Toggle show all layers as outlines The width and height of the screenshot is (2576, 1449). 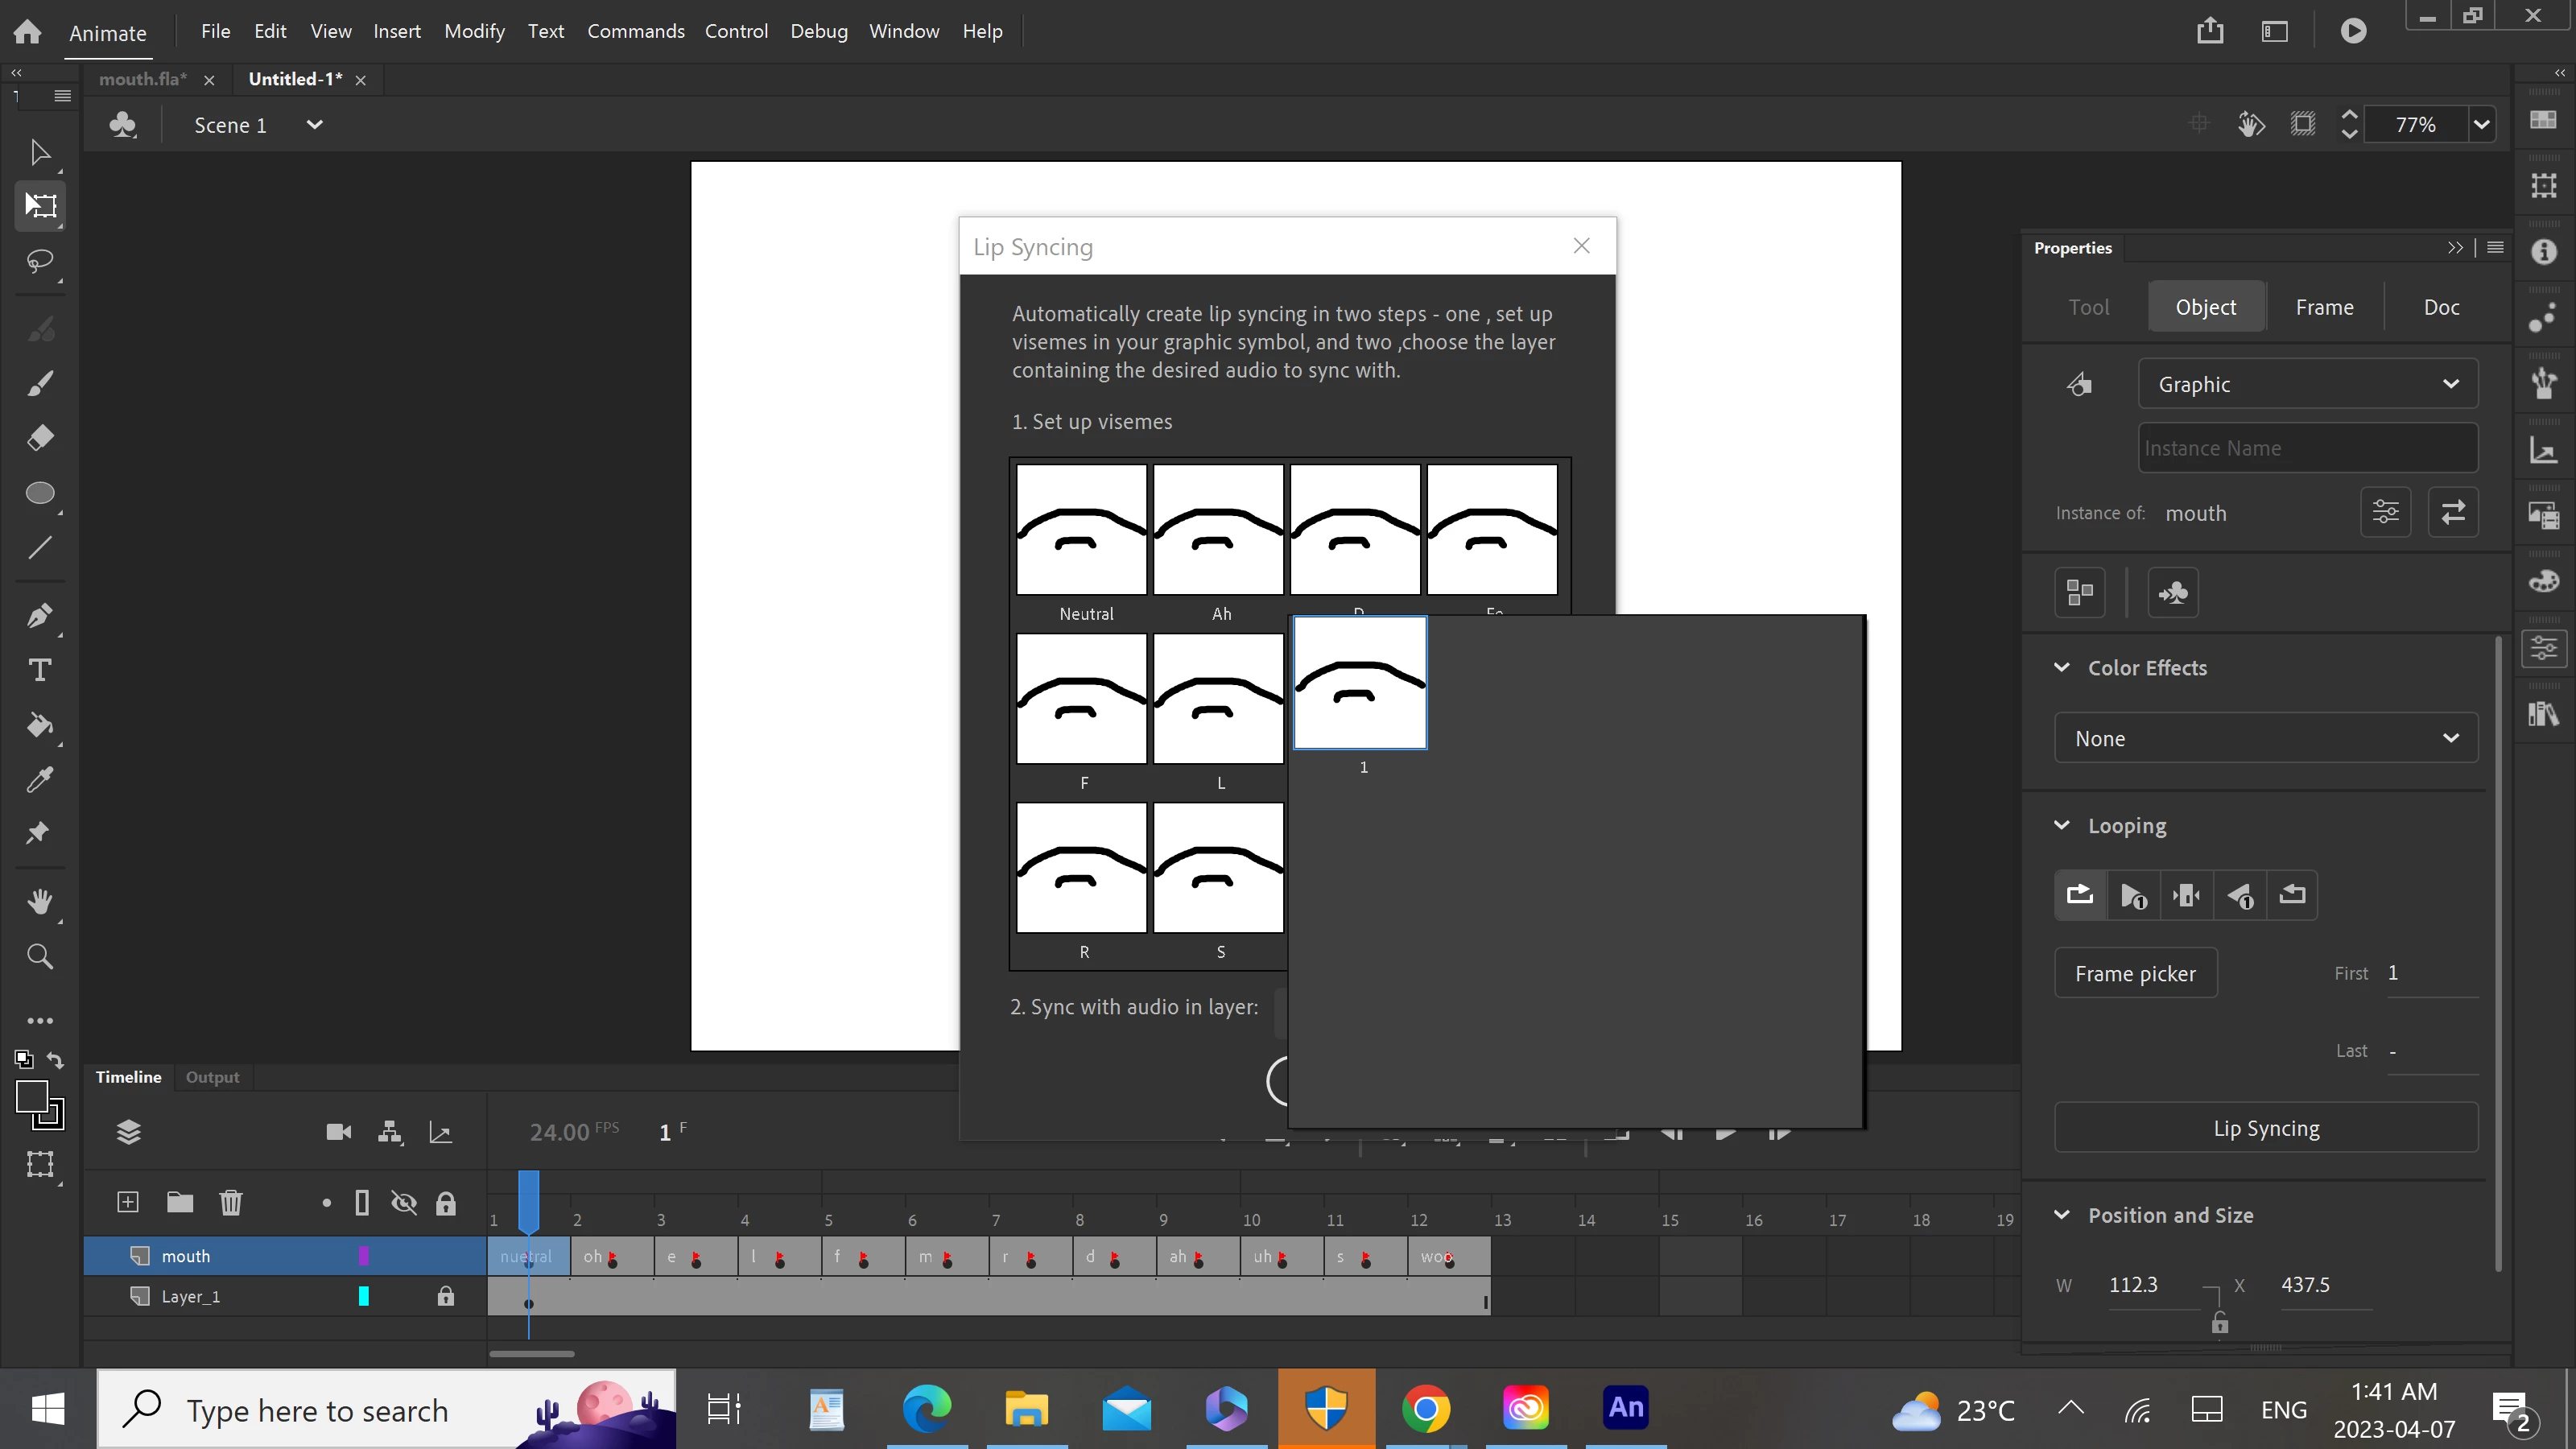(362, 1202)
